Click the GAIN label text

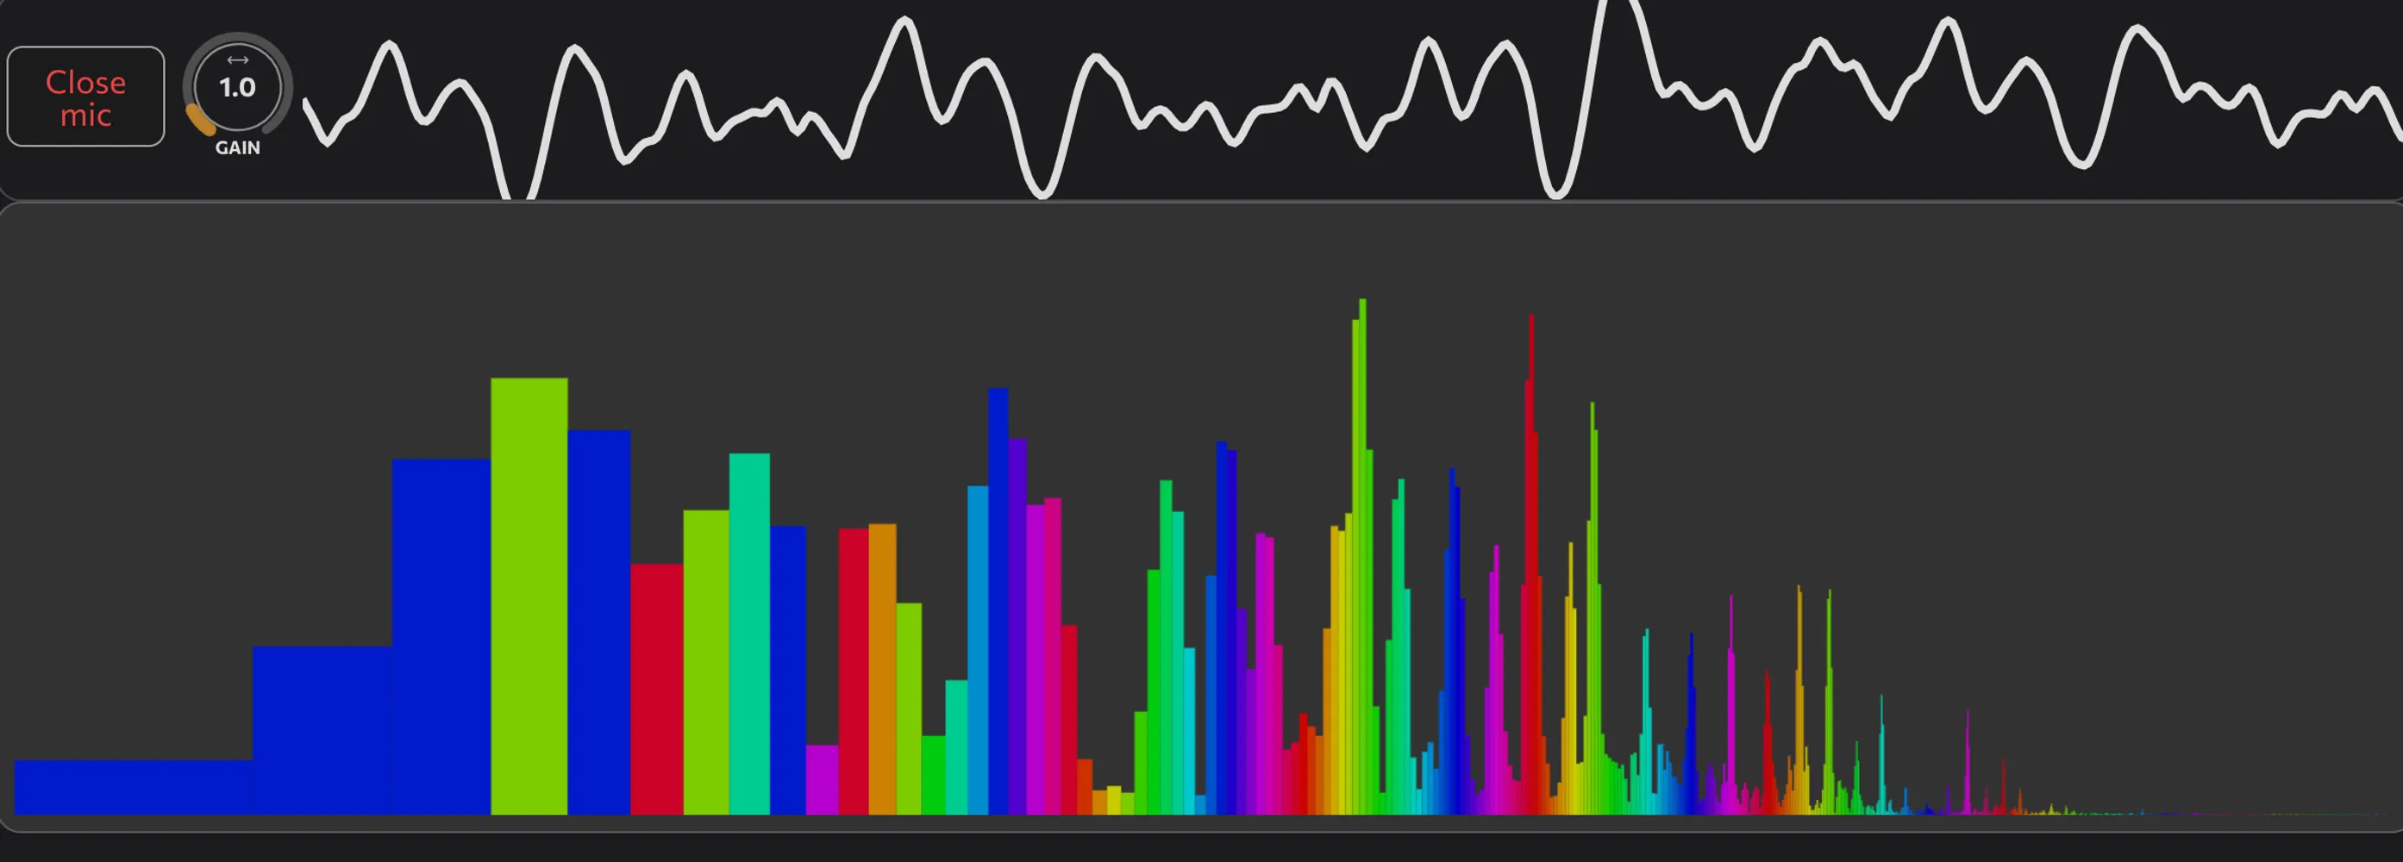point(238,147)
